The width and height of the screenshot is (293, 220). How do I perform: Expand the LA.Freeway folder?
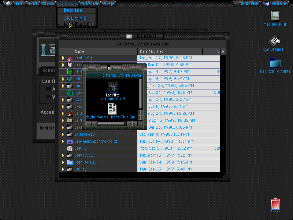63,134
